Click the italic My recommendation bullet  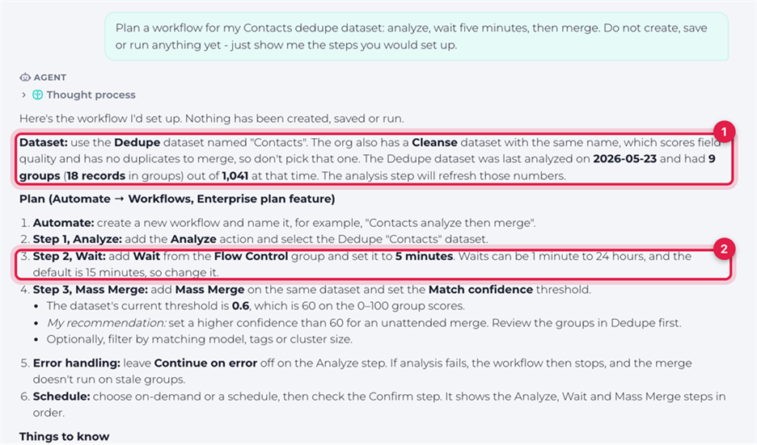pyautogui.click(x=364, y=323)
